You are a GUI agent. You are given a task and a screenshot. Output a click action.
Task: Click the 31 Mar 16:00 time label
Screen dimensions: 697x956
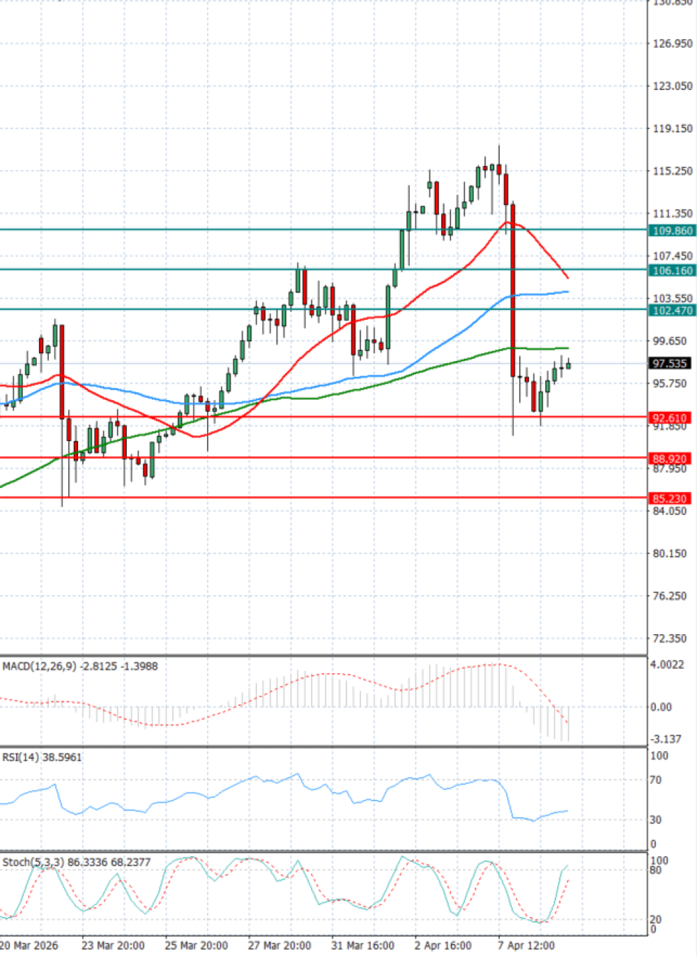tap(362, 946)
